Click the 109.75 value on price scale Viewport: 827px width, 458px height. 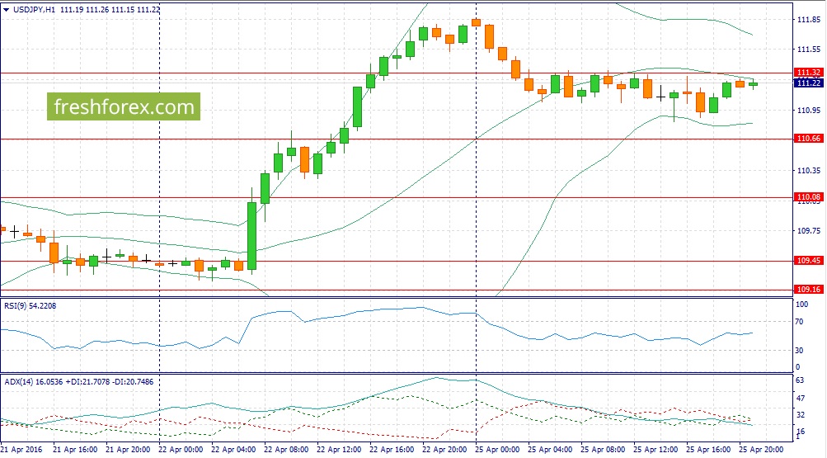(807, 231)
